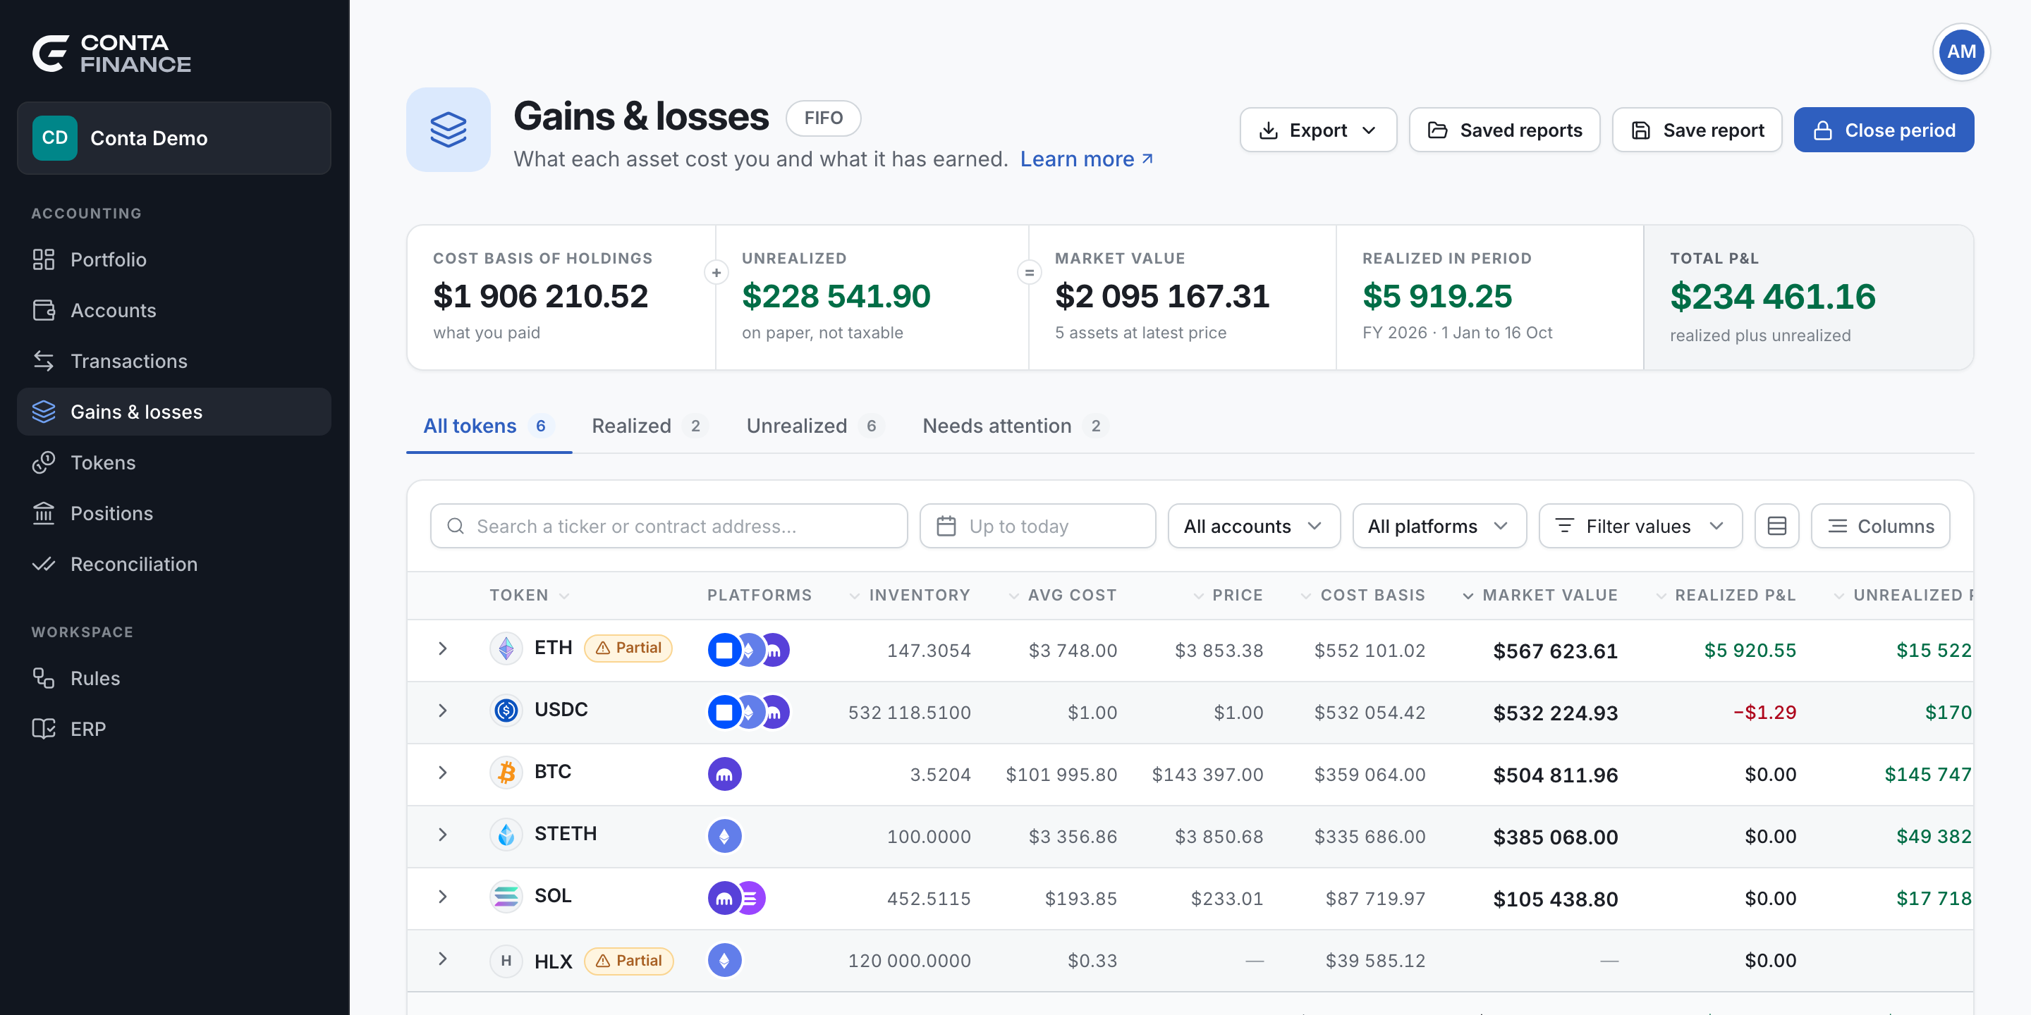Expand the USDC row
2031x1015 pixels.
pyautogui.click(x=443, y=710)
